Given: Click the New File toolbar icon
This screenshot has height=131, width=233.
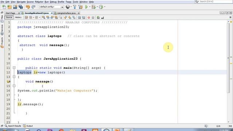Looking at the screenshot, I should [4, 7].
